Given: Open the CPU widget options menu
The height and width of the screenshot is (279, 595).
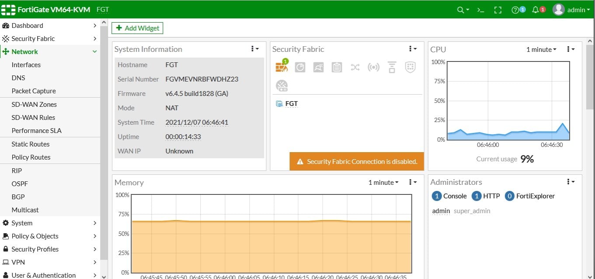Looking at the screenshot, I should coord(571,49).
